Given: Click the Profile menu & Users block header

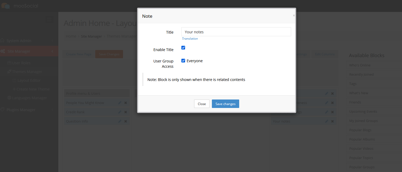Looking at the screenshot, I should point(97,93).
